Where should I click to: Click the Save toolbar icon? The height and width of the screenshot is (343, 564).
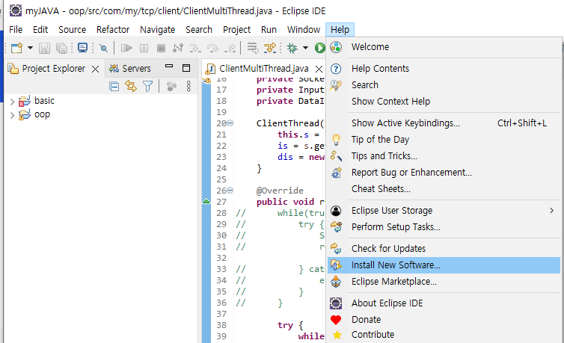(x=44, y=48)
